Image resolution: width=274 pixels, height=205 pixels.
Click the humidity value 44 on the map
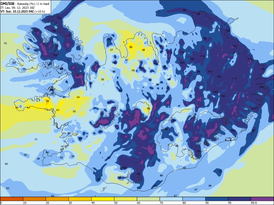tap(78, 97)
